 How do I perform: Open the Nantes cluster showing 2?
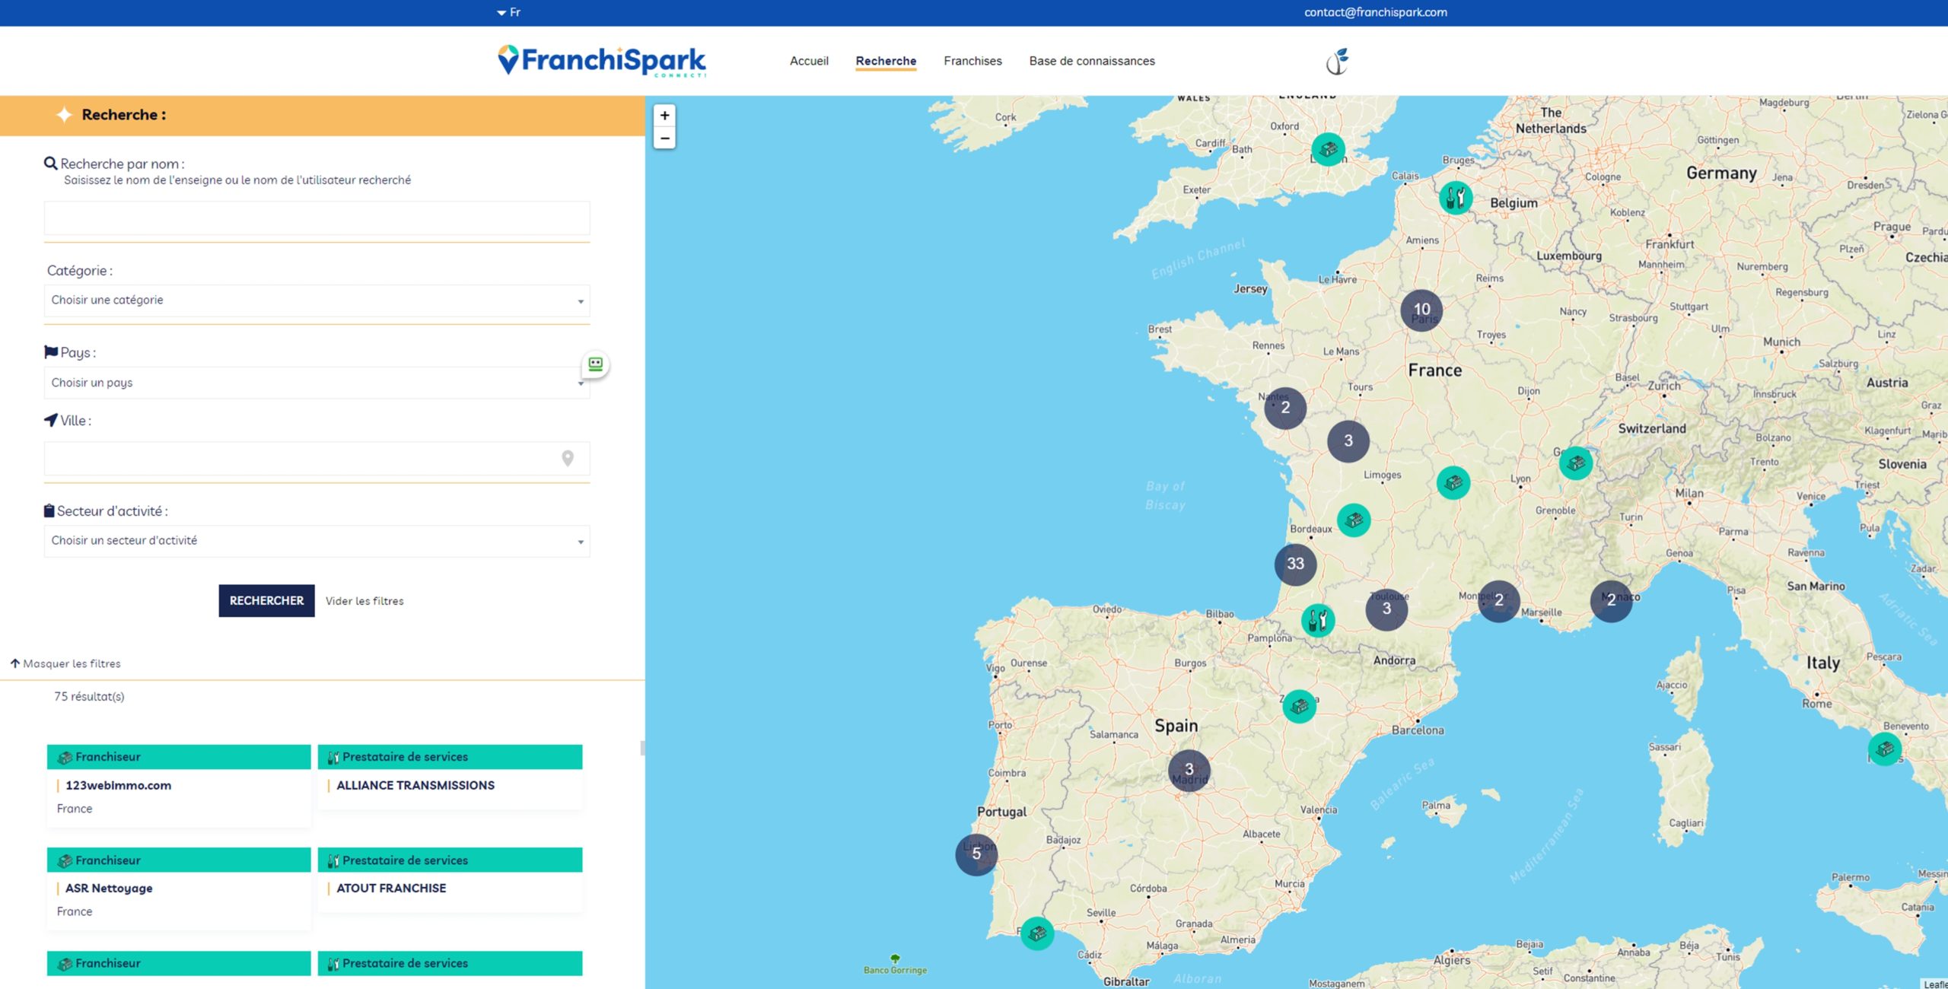point(1285,408)
